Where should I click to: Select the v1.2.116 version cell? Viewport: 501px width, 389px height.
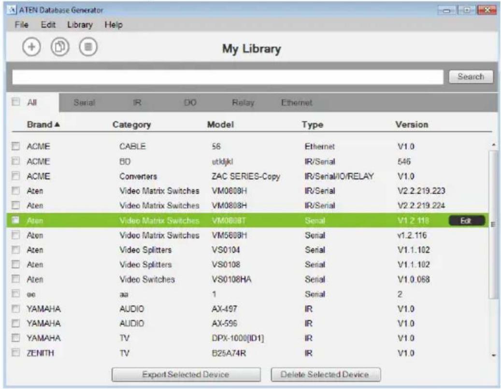pyautogui.click(x=412, y=235)
